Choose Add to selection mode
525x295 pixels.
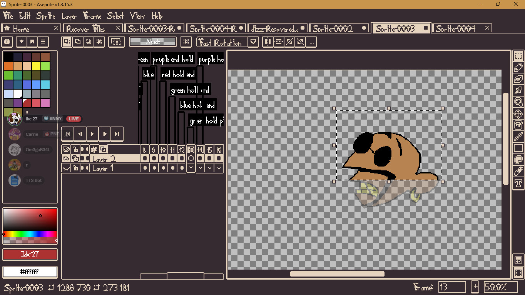point(78,42)
